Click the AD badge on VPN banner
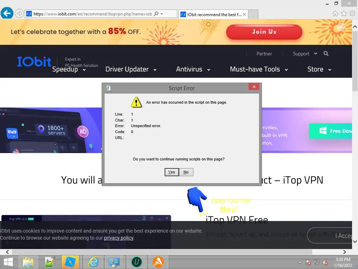Screen dimensions: 358x269 tap(83, 132)
